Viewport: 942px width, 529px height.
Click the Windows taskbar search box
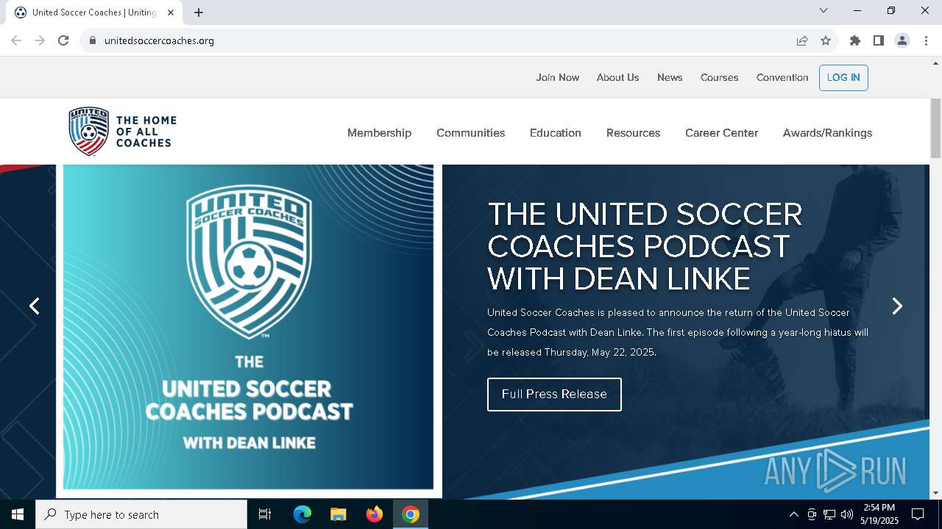point(141,514)
